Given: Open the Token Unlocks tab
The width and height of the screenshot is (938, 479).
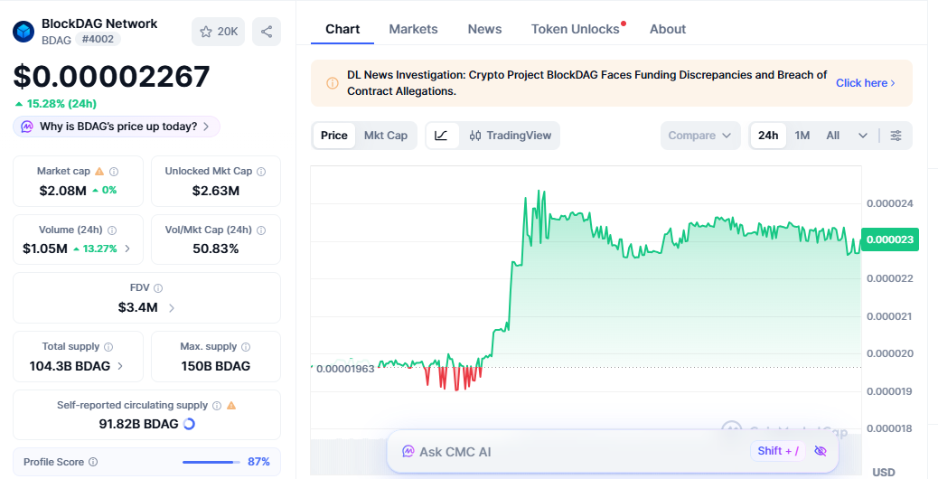Looking at the screenshot, I should (x=576, y=29).
